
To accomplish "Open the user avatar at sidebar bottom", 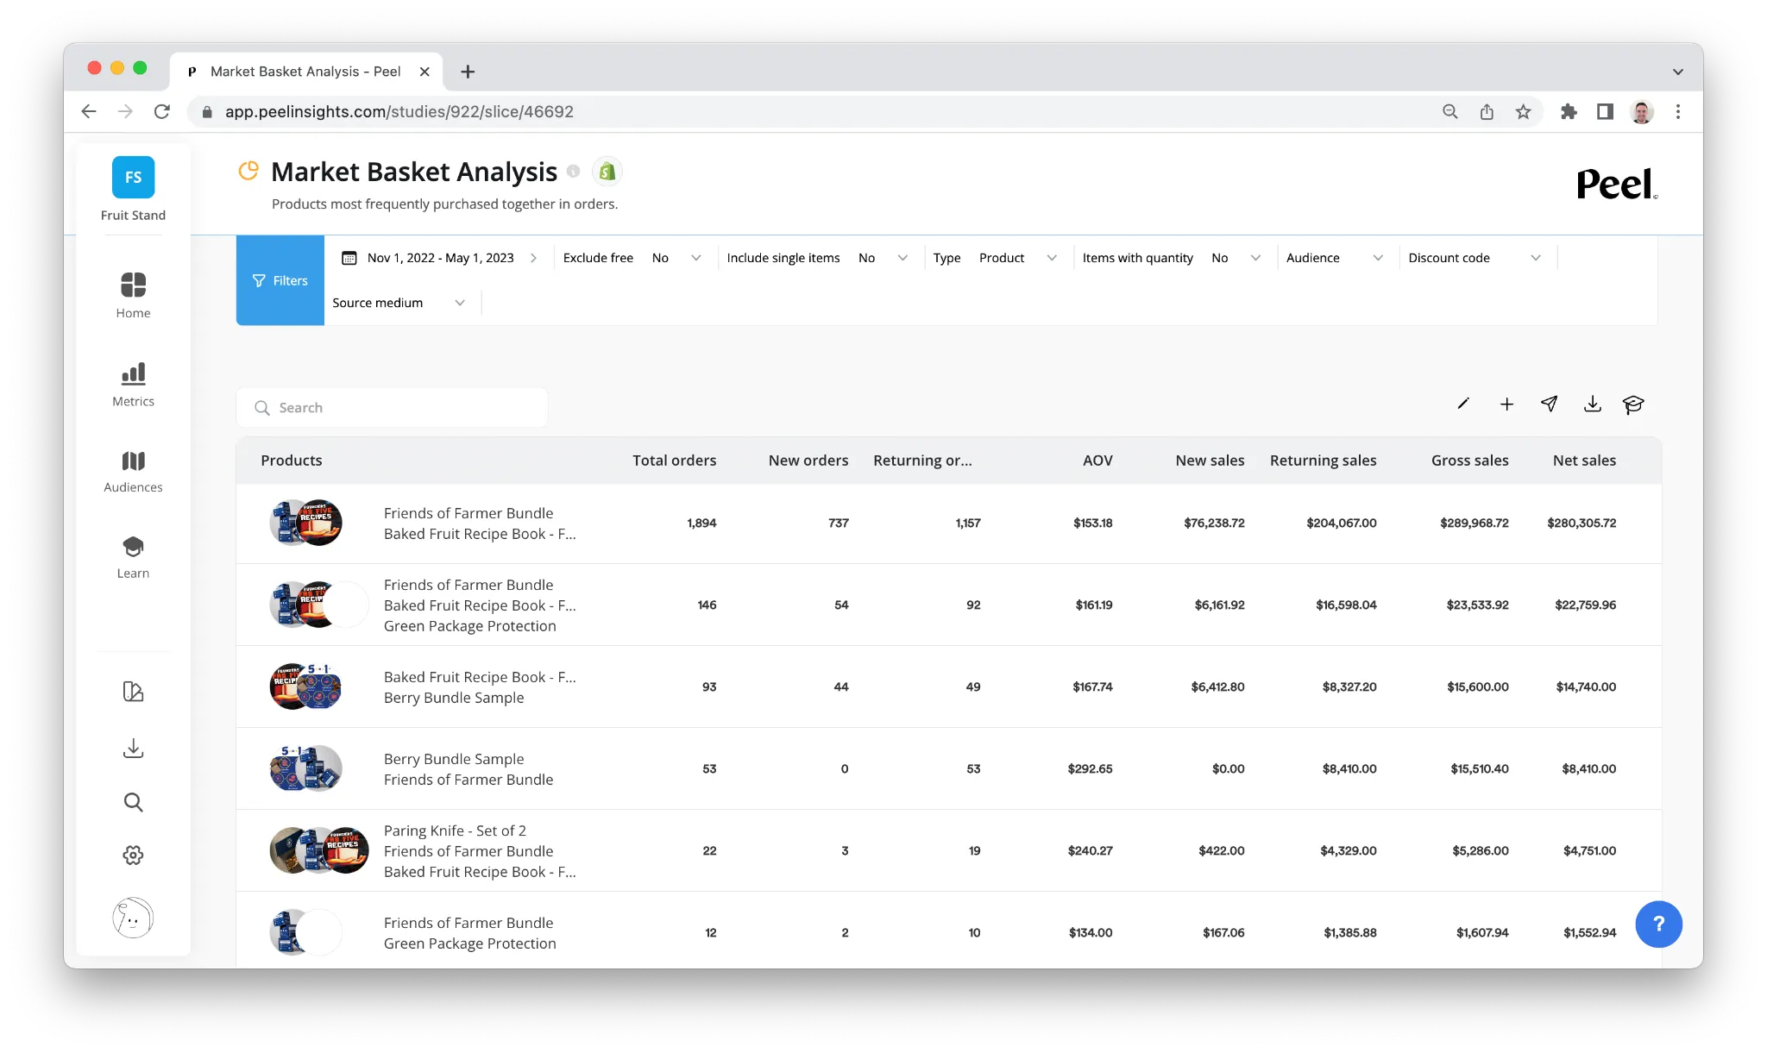I will [x=133, y=918].
